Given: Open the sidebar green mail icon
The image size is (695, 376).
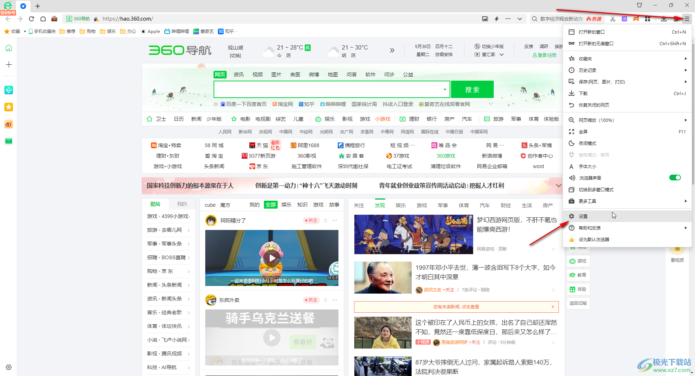Looking at the screenshot, I should pyautogui.click(x=9, y=141).
